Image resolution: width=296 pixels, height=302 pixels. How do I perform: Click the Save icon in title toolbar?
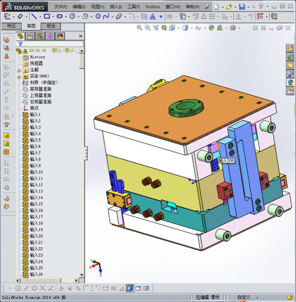click(242, 7)
